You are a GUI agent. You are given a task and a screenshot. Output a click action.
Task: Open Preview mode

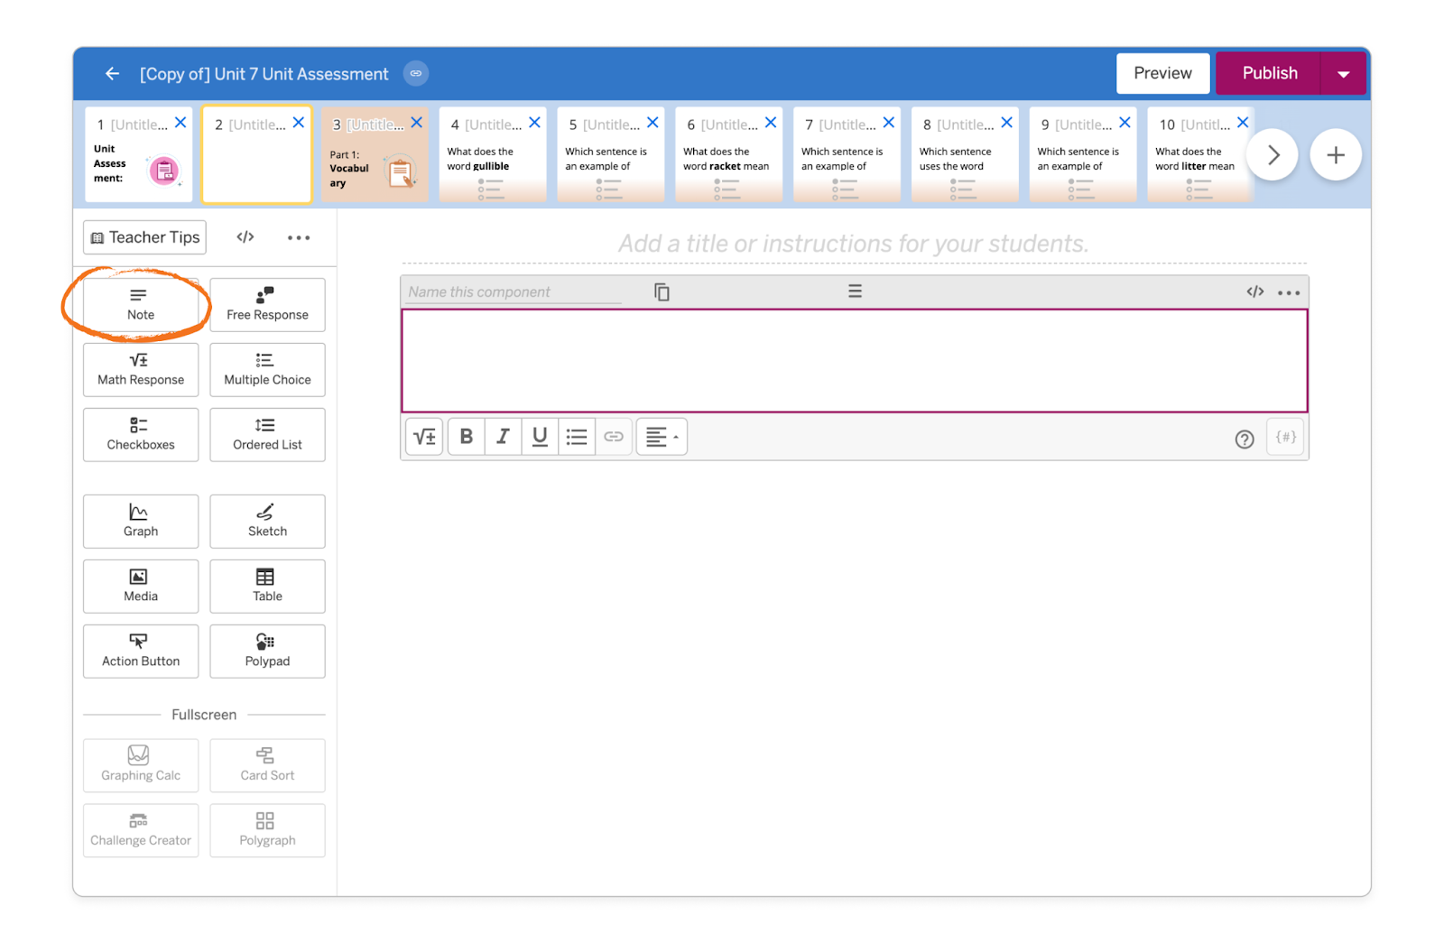pyautogui.click(x=1162, y=73)
